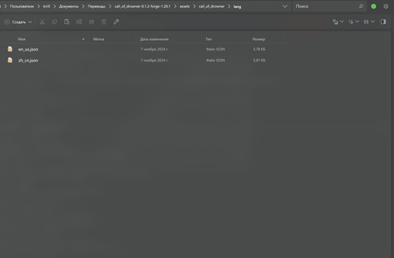
Task: Toggle the preview pane icon
Action: pos(383,22)
